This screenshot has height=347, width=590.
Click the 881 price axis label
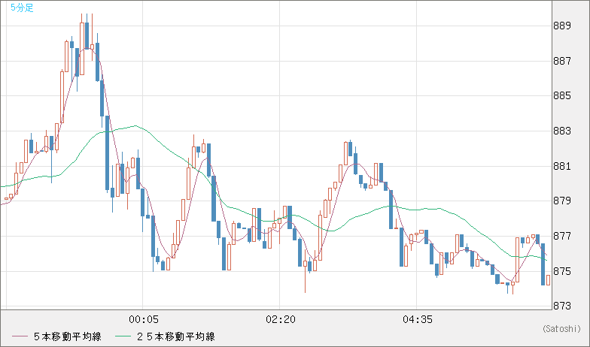(x=561, y=166)
